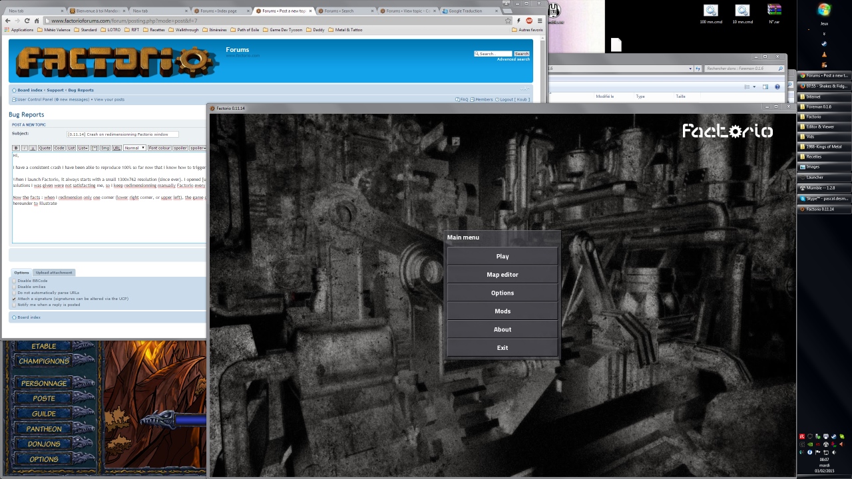Open view options dropdown in explorer window
The width and height of the screenshot is (852, 479).
tap(754, 86)
